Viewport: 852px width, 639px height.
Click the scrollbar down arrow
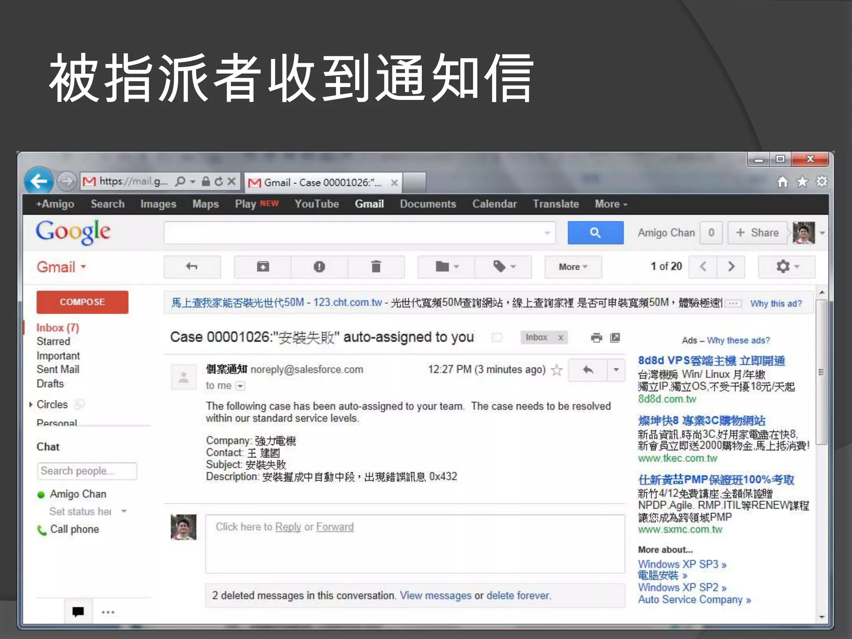(x=821, y=617)
